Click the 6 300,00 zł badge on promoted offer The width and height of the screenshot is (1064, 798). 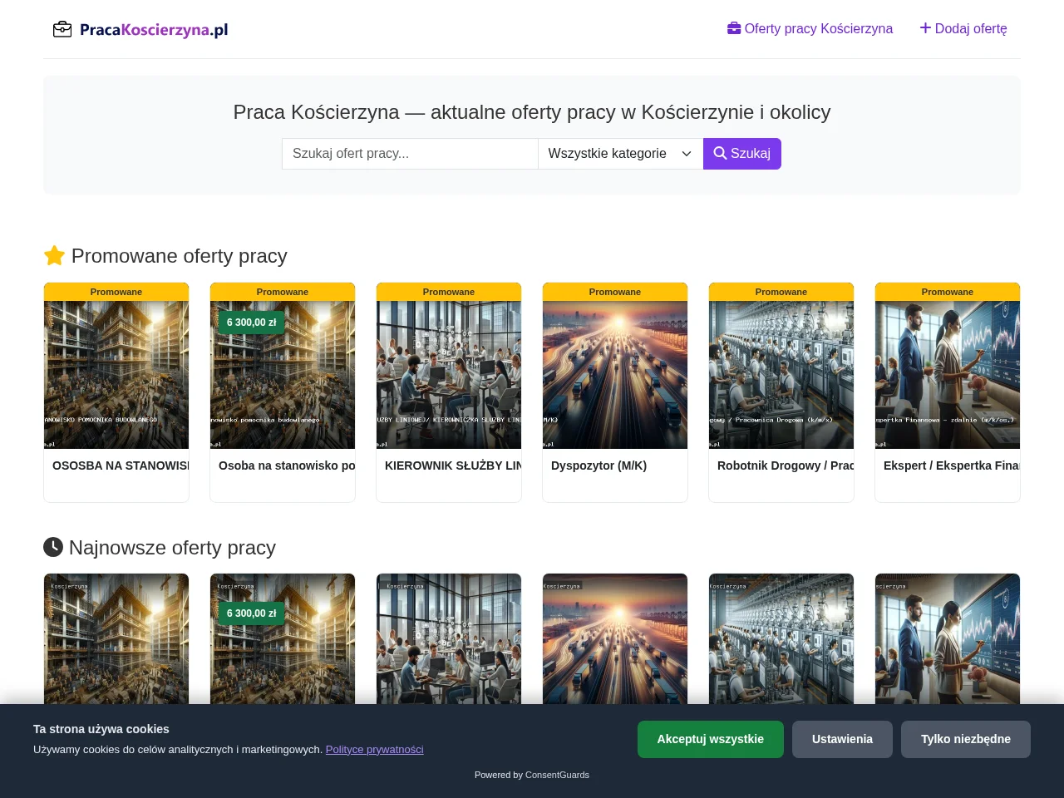tap(251, 323)
